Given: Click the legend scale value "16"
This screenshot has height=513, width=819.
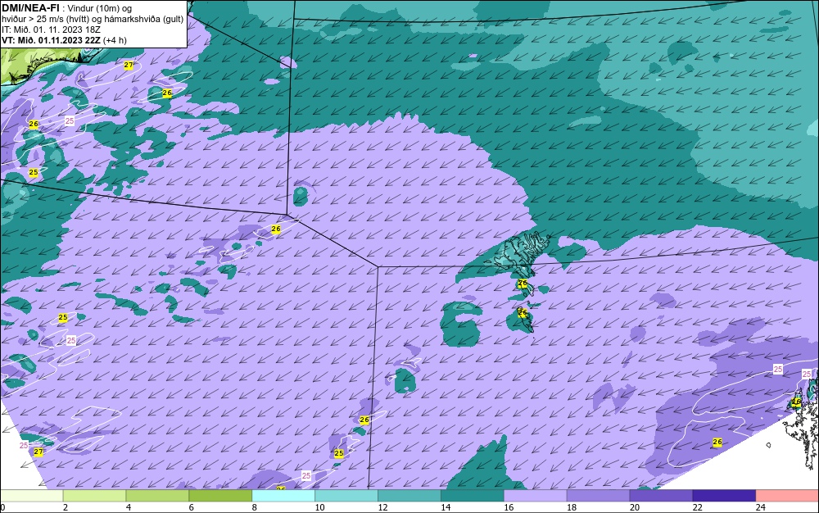Looking at the screenshot, I should pyautogui.click(x=509, y=507).
